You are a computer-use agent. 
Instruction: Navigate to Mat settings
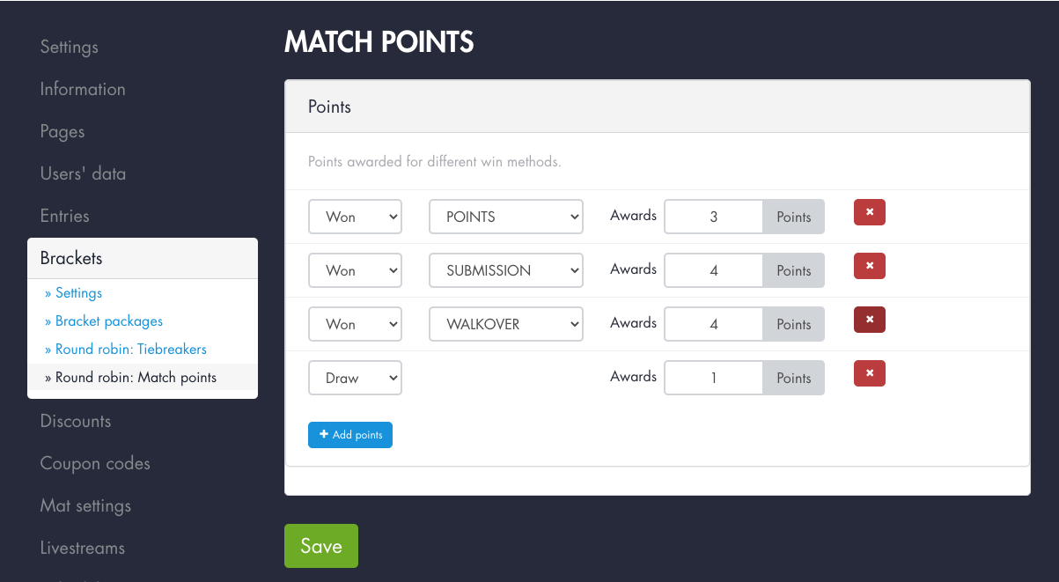pos(85,505)
